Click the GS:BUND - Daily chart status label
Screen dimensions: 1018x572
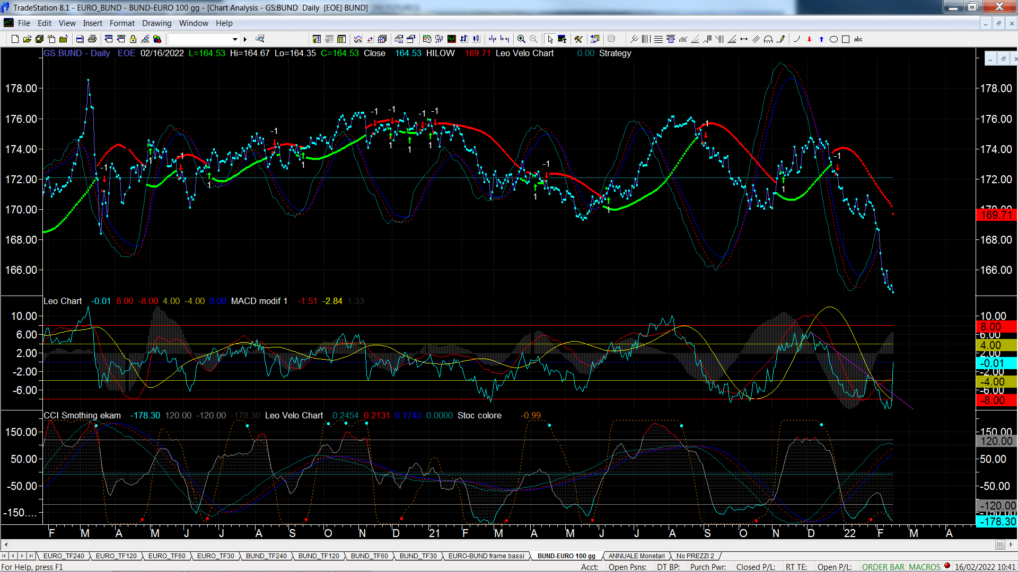click(77, 53)
